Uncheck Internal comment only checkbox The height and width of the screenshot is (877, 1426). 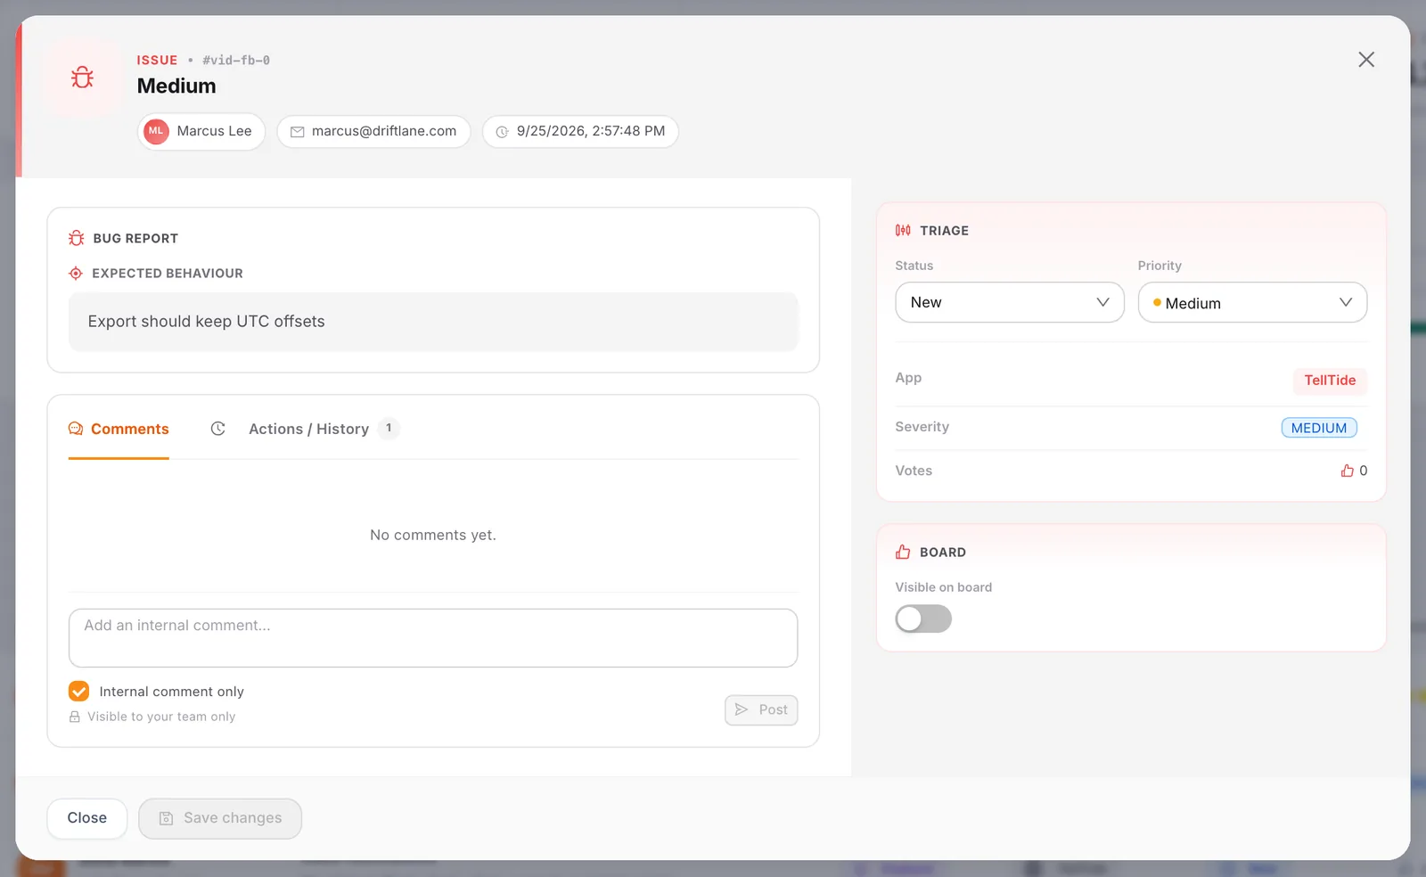[x=78, y=692]
